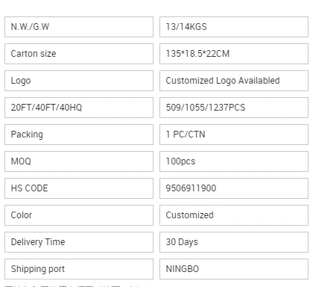Click the Color label cell

(x=79, y=215)
